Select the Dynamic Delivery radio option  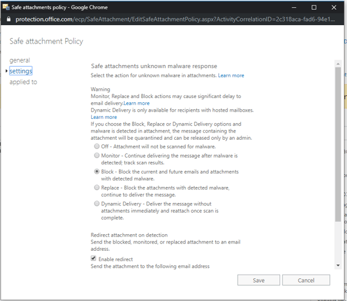(x=97, y=204)
